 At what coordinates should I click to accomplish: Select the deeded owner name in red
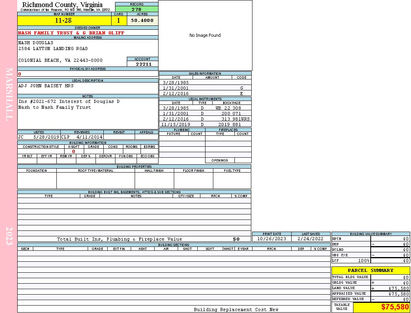[x=71, y=33]
